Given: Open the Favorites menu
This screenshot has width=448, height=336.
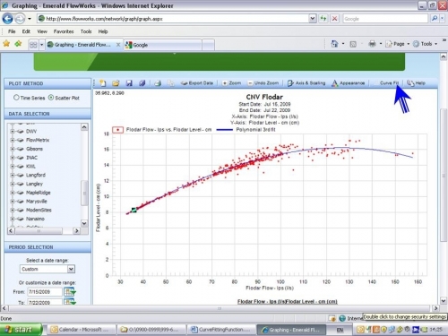Looking at the screenshot, I should 64,31.
